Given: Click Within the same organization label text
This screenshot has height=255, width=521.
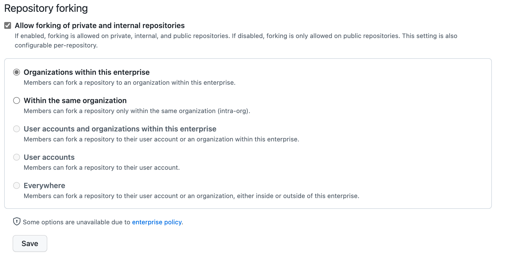Looking at the screenshot, I should [75, 100].
